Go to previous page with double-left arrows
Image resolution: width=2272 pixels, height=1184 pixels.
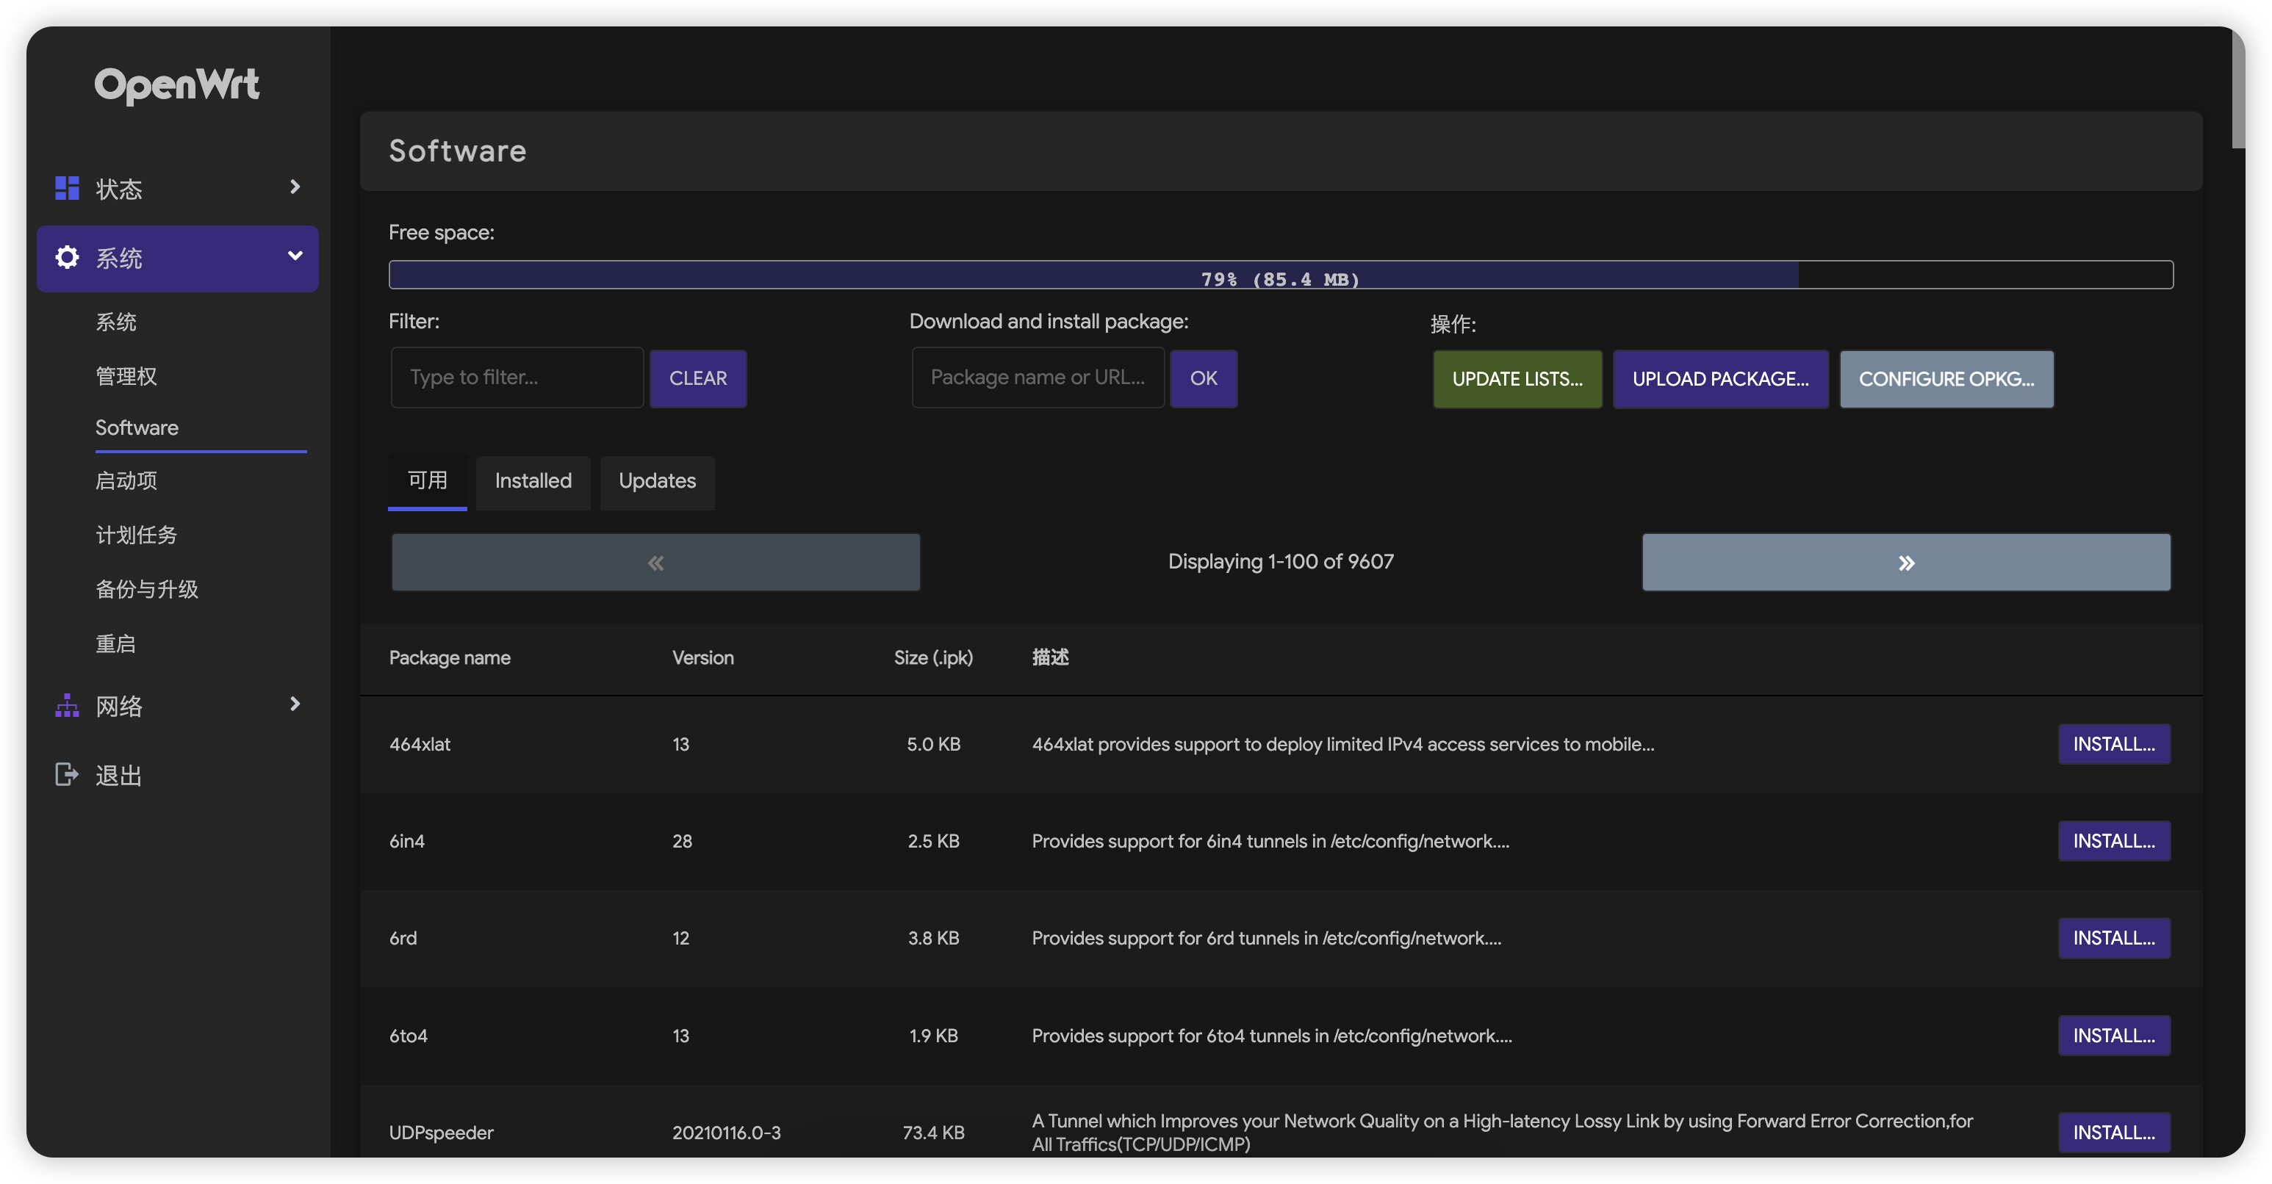click(655, 563)
